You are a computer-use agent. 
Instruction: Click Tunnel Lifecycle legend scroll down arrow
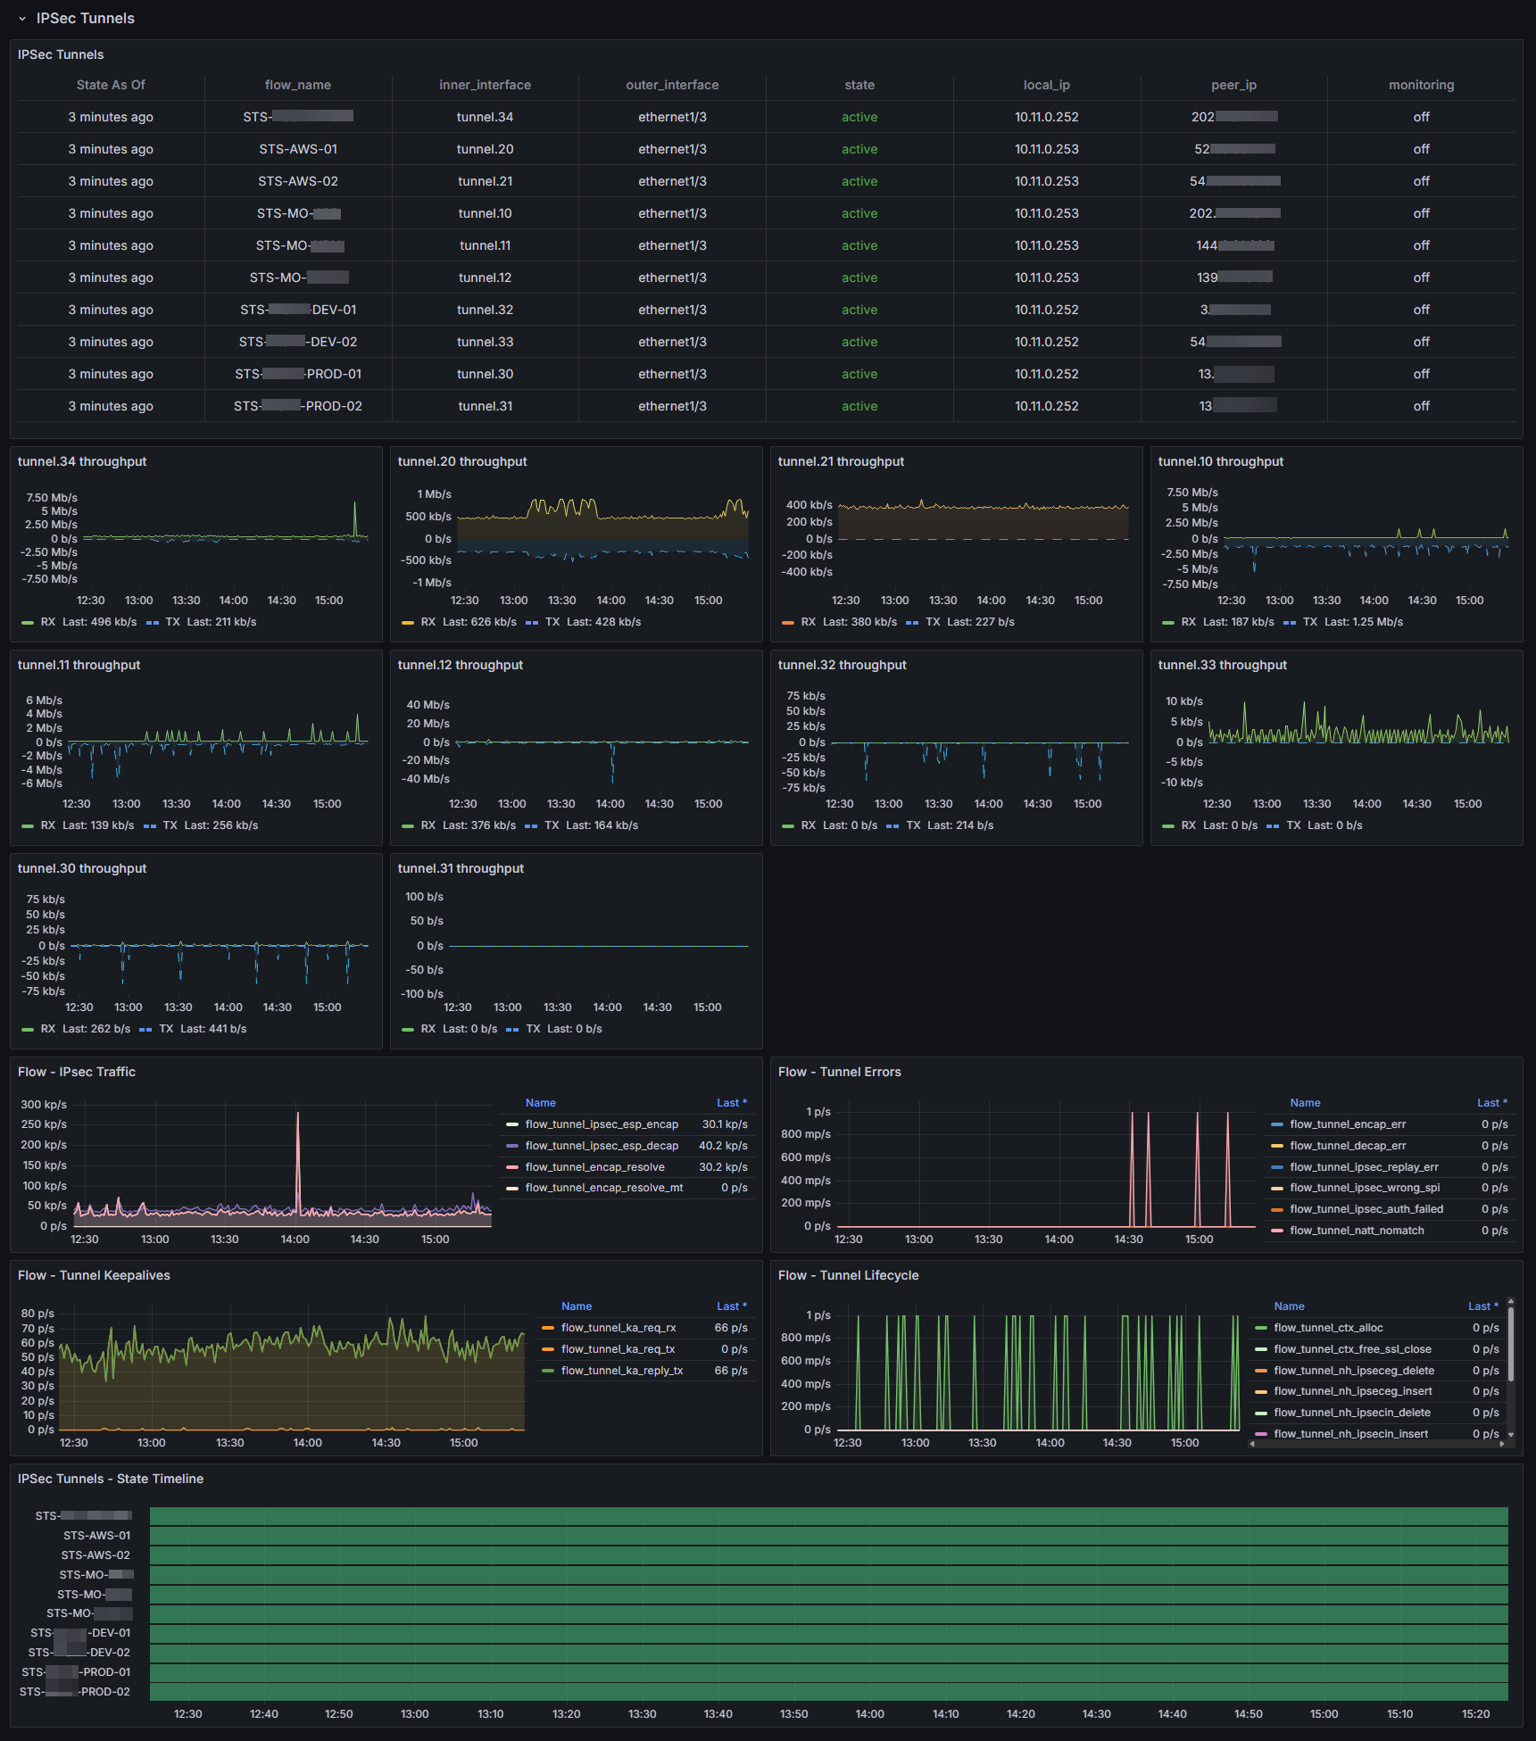(1510, 1434)
